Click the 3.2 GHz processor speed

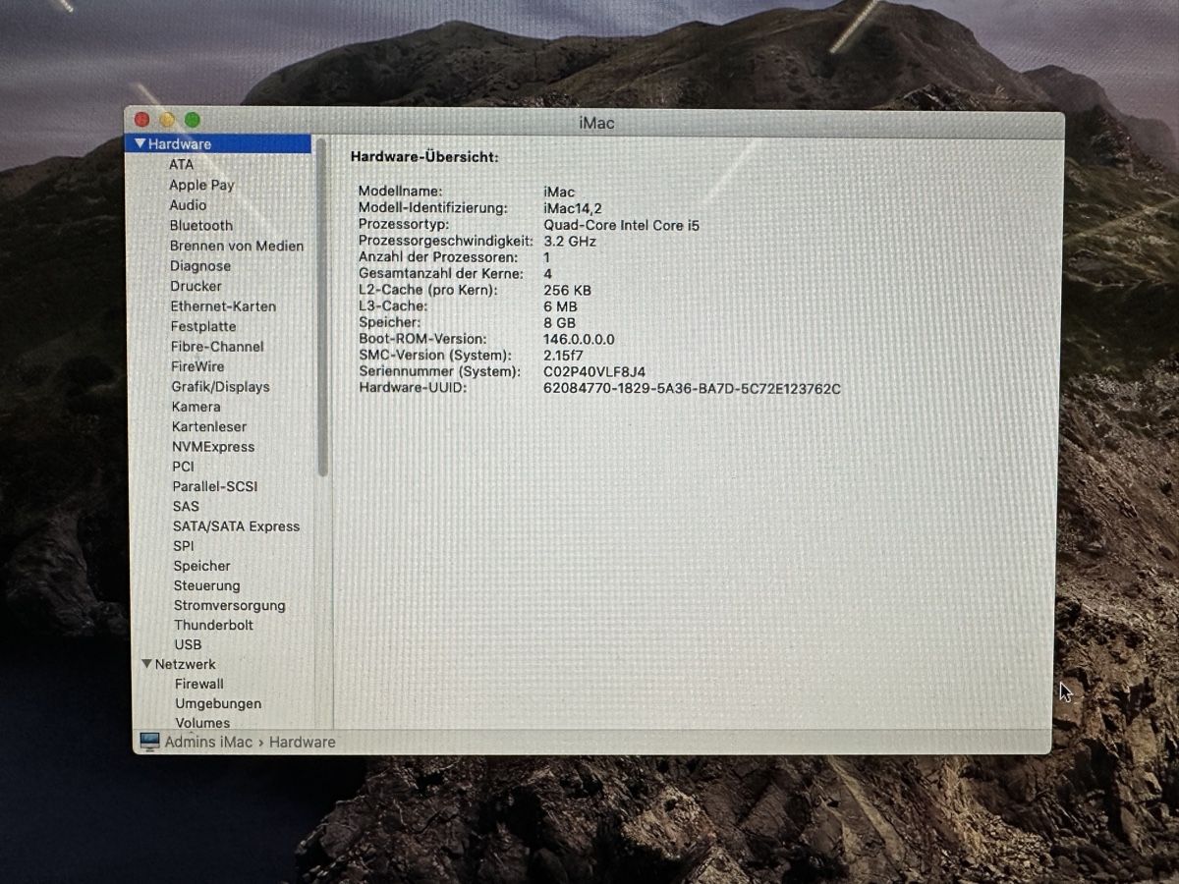pyautogui.click(x=570, y=241)
